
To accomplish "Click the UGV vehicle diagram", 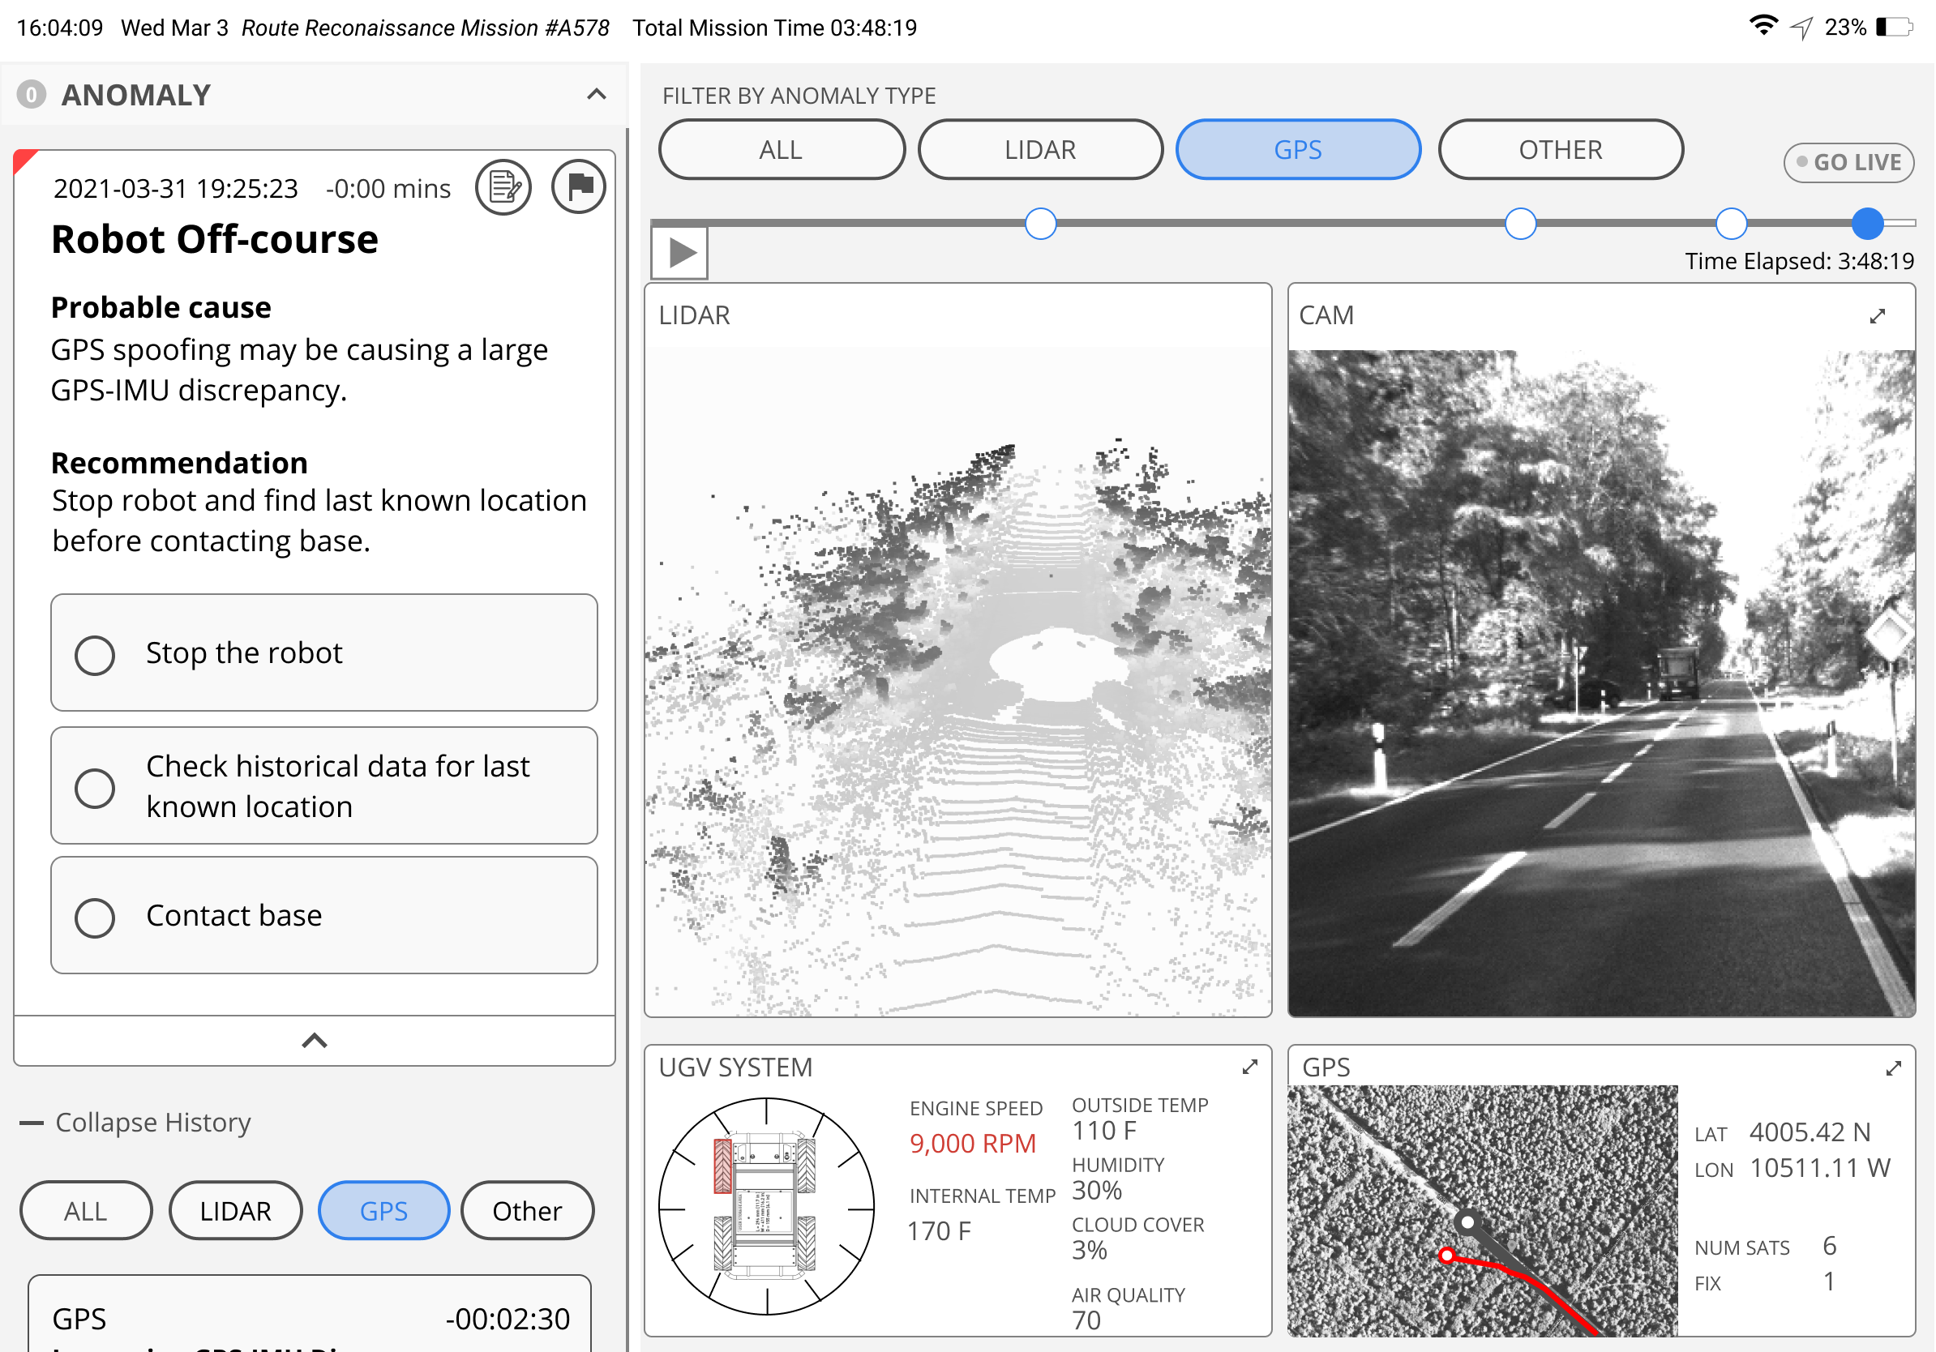I will coord(765,1205).
